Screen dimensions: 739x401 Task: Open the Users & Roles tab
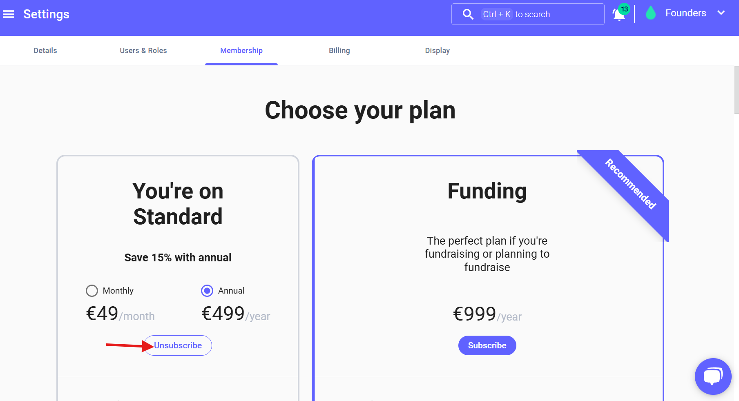point(143,51)
